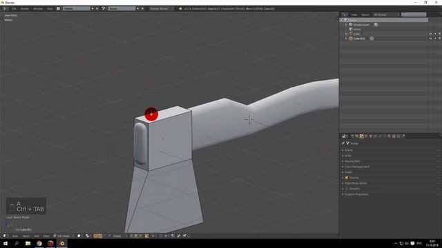
Task: Click outliner editor type icon
Action: pos(345,14)
